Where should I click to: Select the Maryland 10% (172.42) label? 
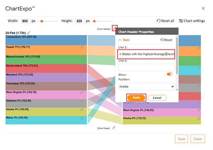(x=19, y=75)
